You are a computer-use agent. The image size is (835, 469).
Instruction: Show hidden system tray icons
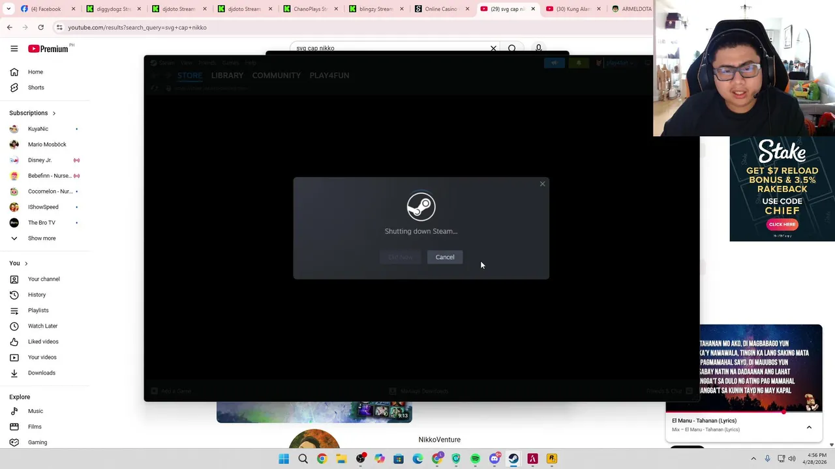tap(753, 459)
